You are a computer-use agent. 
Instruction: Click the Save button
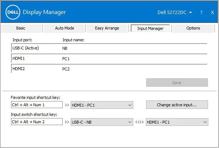tap(177, 83)
